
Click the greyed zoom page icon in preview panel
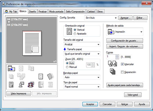point(21,68)
